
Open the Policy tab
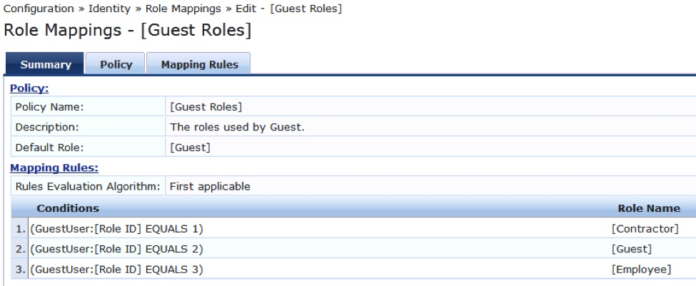[x=116, y=64]
